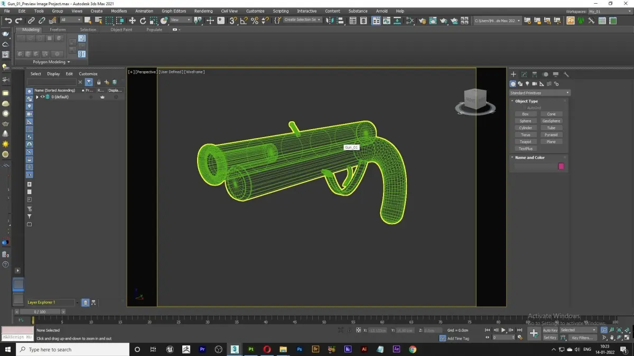This screenshot has height=356, width=634.
Task: Toggle the Scene Explorer icon
Action: [x=353, y=21]
